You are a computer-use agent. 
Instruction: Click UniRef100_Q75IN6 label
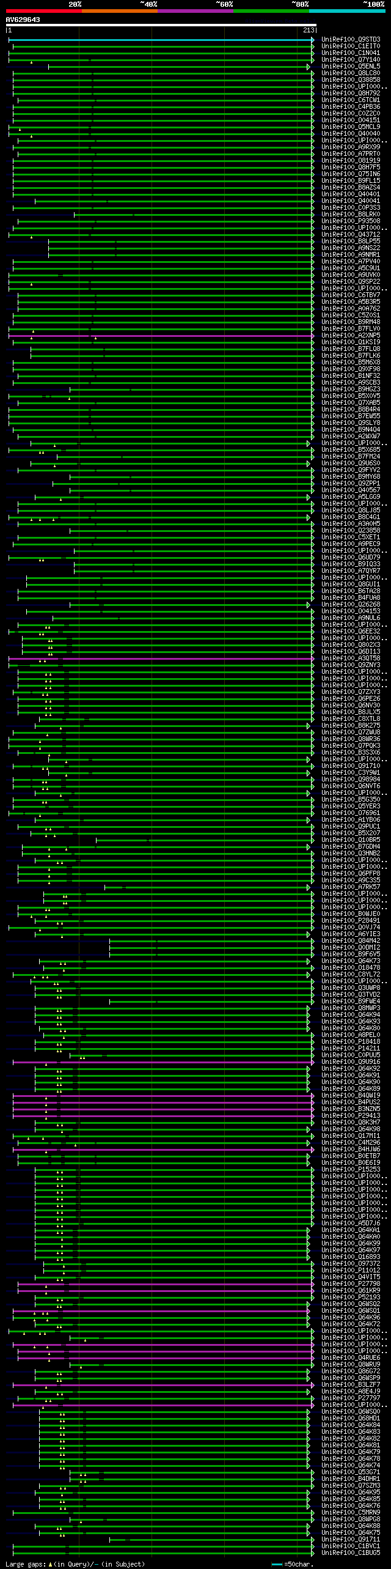pos(351,174)
